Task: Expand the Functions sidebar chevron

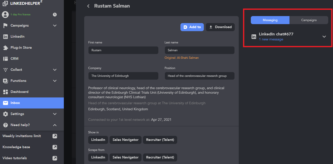Action: [55, 81]
